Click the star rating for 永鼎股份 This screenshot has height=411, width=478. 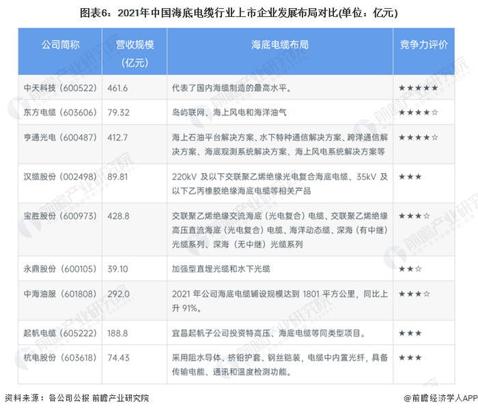410,269
